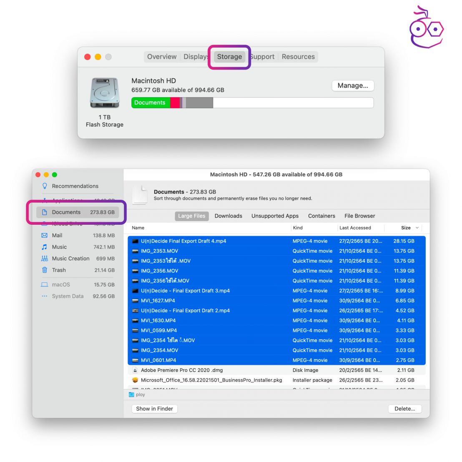The width and height of the screenshot is (462, 462).
Task: Open the File Browser tab
Action: 359,216
